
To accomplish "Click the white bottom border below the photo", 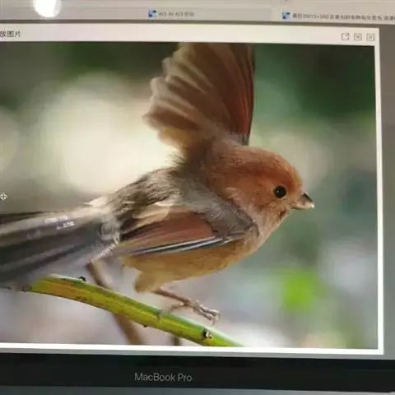I will [189, 348].
